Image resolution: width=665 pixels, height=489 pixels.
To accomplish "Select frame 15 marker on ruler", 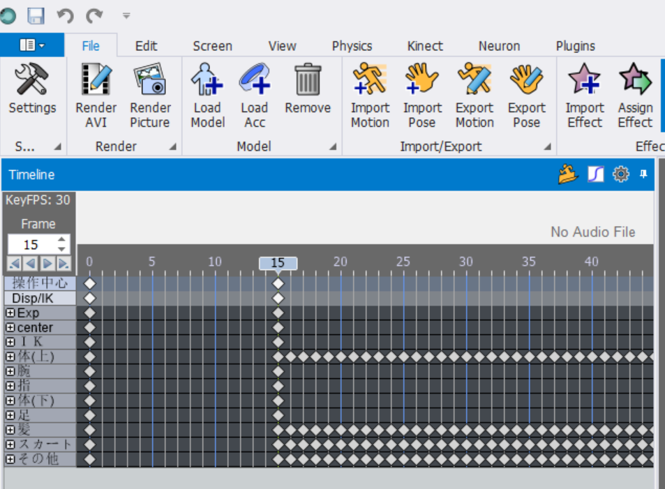I will coord(278,263).
